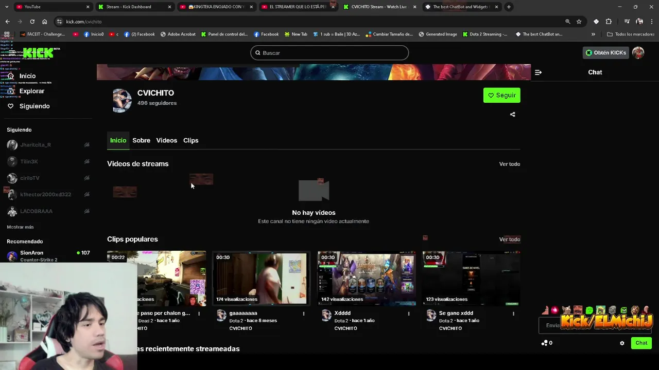Go to Inicio in the sidebar
The image size is (659, 370).
[x=22, y=76]
